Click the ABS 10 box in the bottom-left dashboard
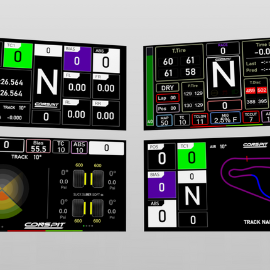Viewport: 270px width, 270px height. pyautogui.click(x=79, y=148)
